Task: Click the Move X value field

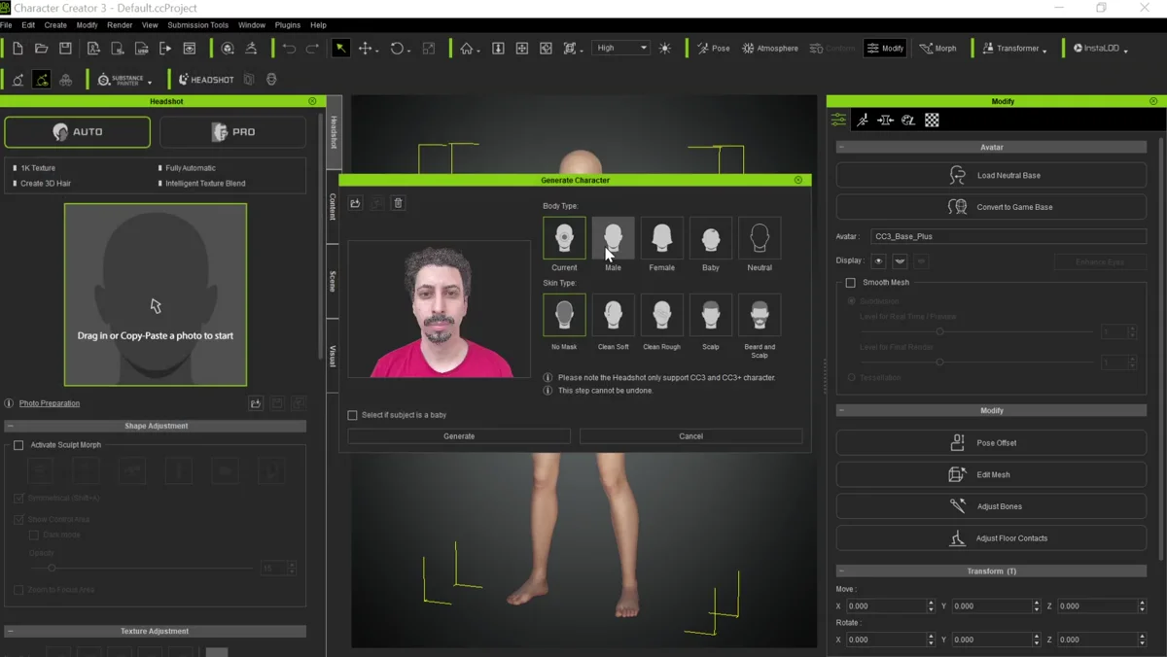Action: click(x=885, y=606)
